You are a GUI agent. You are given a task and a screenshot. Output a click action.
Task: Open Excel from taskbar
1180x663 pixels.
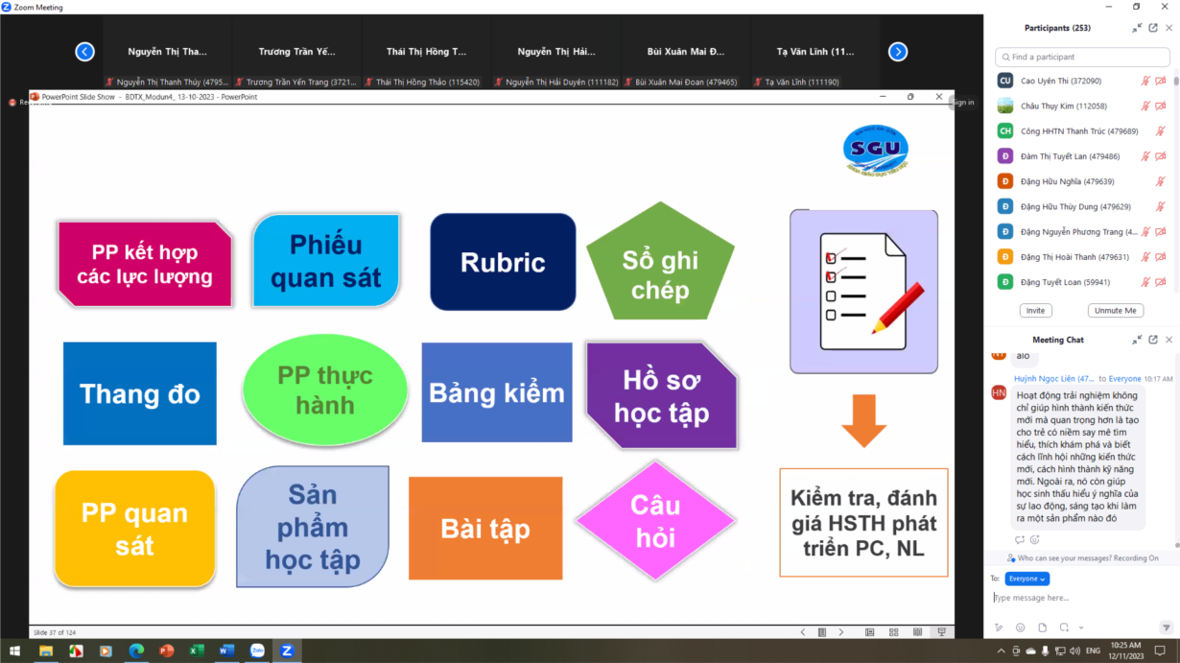[x=197, y=651]
